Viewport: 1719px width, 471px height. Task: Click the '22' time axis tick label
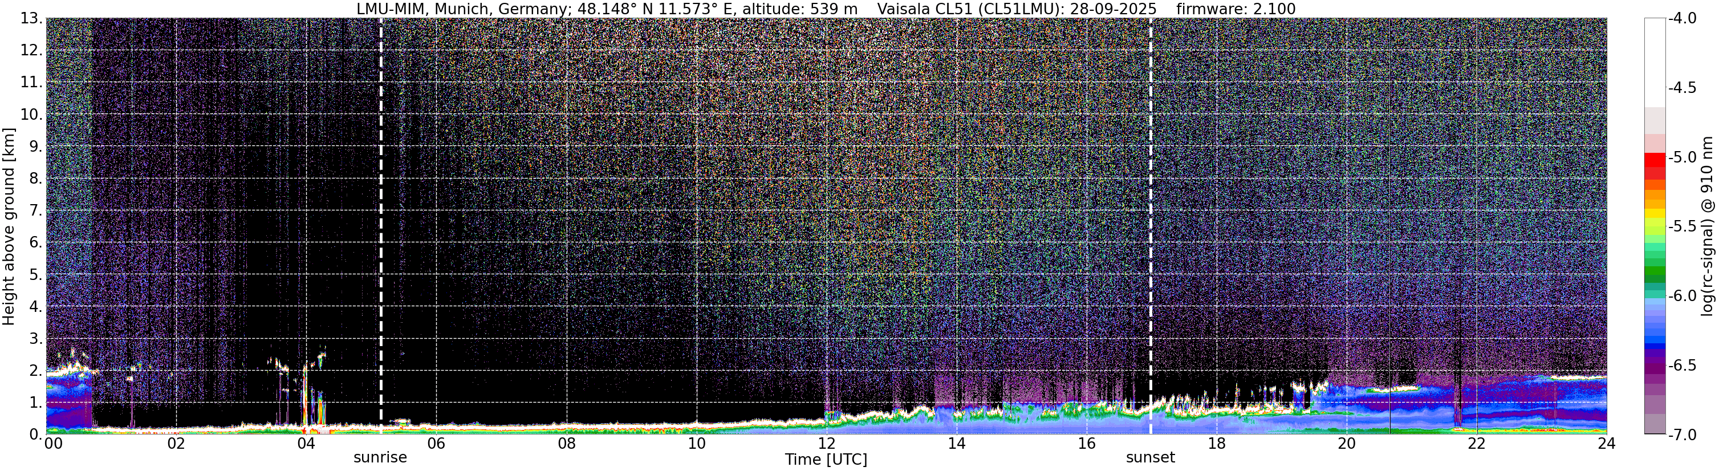(1477, 444)
